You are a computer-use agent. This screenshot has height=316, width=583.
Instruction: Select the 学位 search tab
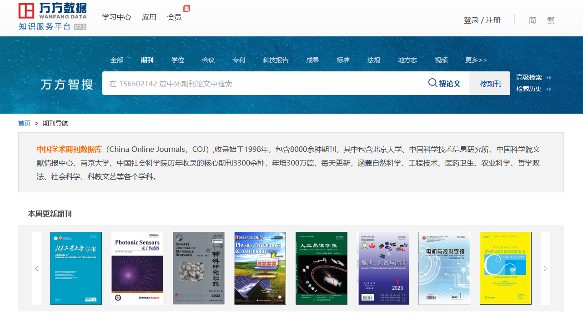(x=178, y=60)
